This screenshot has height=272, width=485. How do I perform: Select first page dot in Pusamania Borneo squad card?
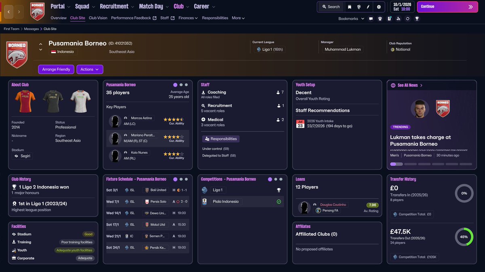175,85
